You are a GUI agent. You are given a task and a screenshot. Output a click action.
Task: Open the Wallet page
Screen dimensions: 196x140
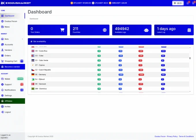point(12,79)
